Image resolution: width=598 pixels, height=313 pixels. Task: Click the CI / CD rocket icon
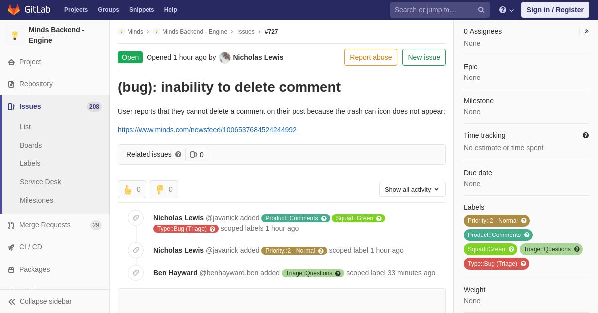11,247
